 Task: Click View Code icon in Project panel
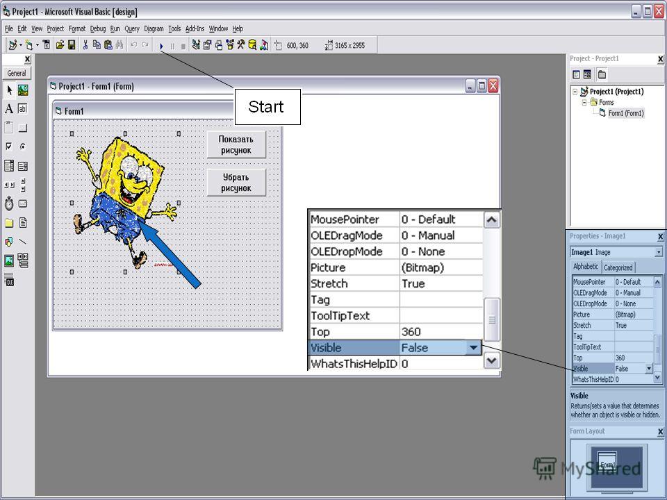(577, 75)
